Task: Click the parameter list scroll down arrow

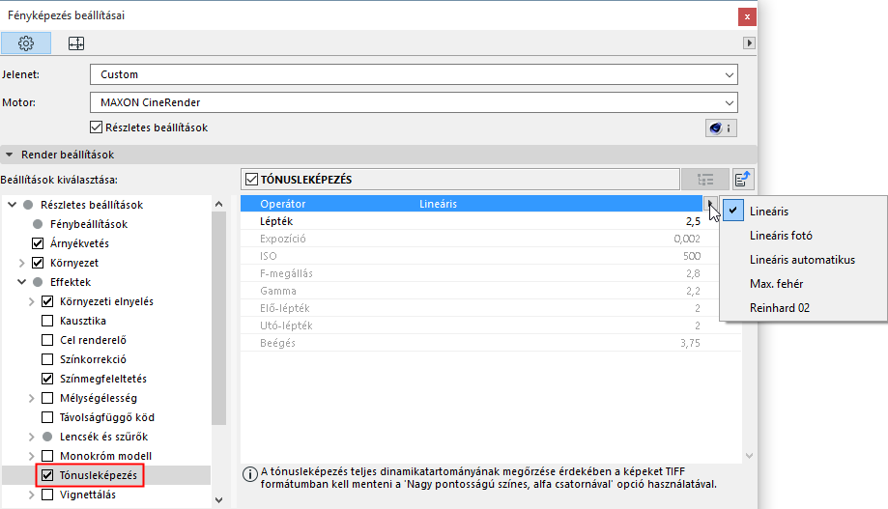Action: tap(749, 456)
